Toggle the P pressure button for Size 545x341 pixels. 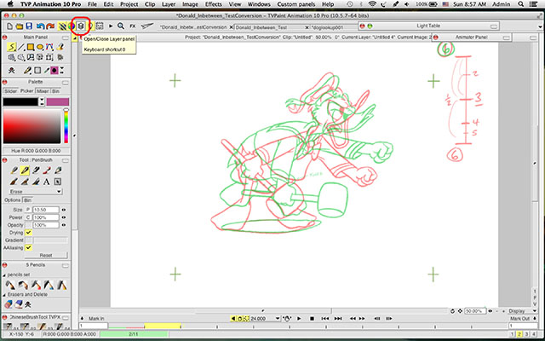(x=28, y=210)
